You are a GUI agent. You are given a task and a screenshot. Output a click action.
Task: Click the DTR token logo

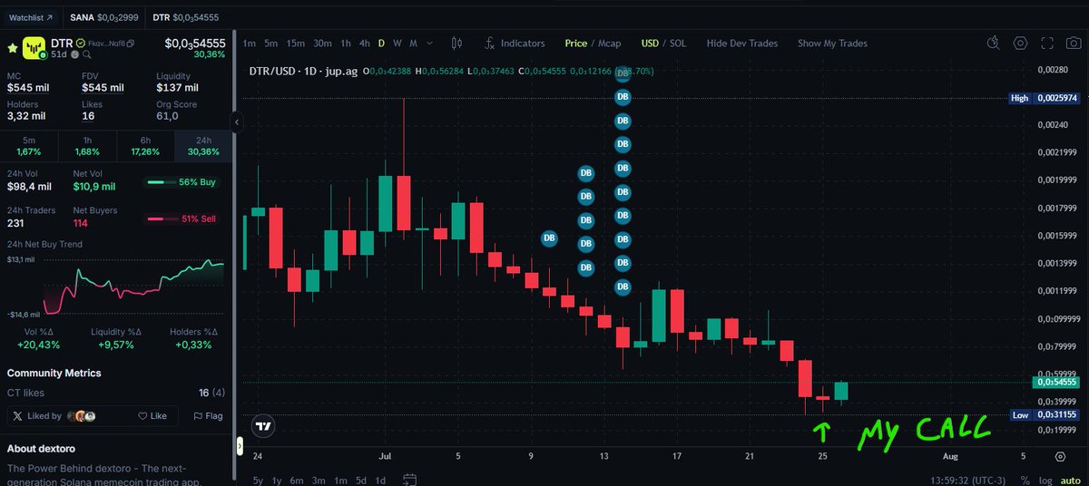tap(34, 47)
